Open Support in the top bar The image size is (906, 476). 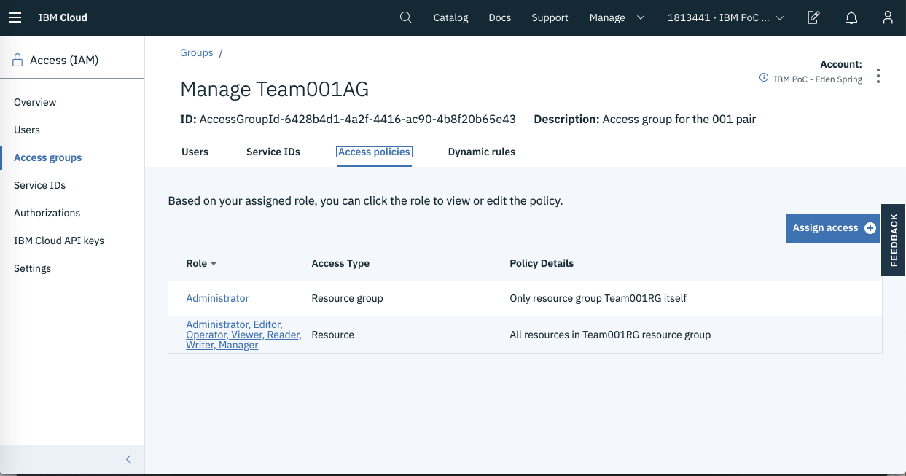point(550,17)
